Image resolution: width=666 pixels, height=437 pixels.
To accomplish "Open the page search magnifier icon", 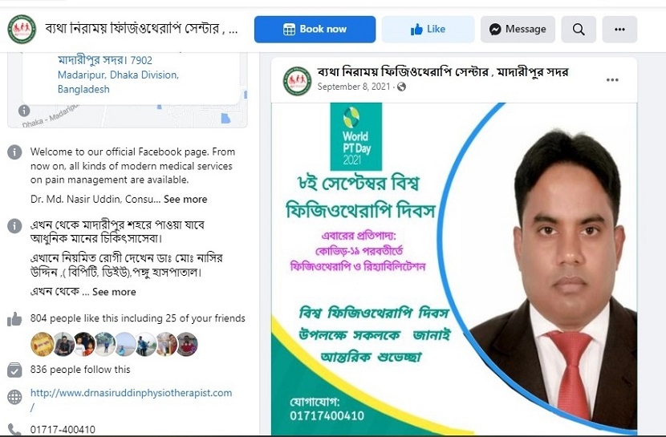I will tap(579, 30).
